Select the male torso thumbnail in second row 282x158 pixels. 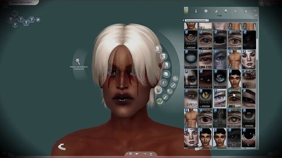[234, 60]
